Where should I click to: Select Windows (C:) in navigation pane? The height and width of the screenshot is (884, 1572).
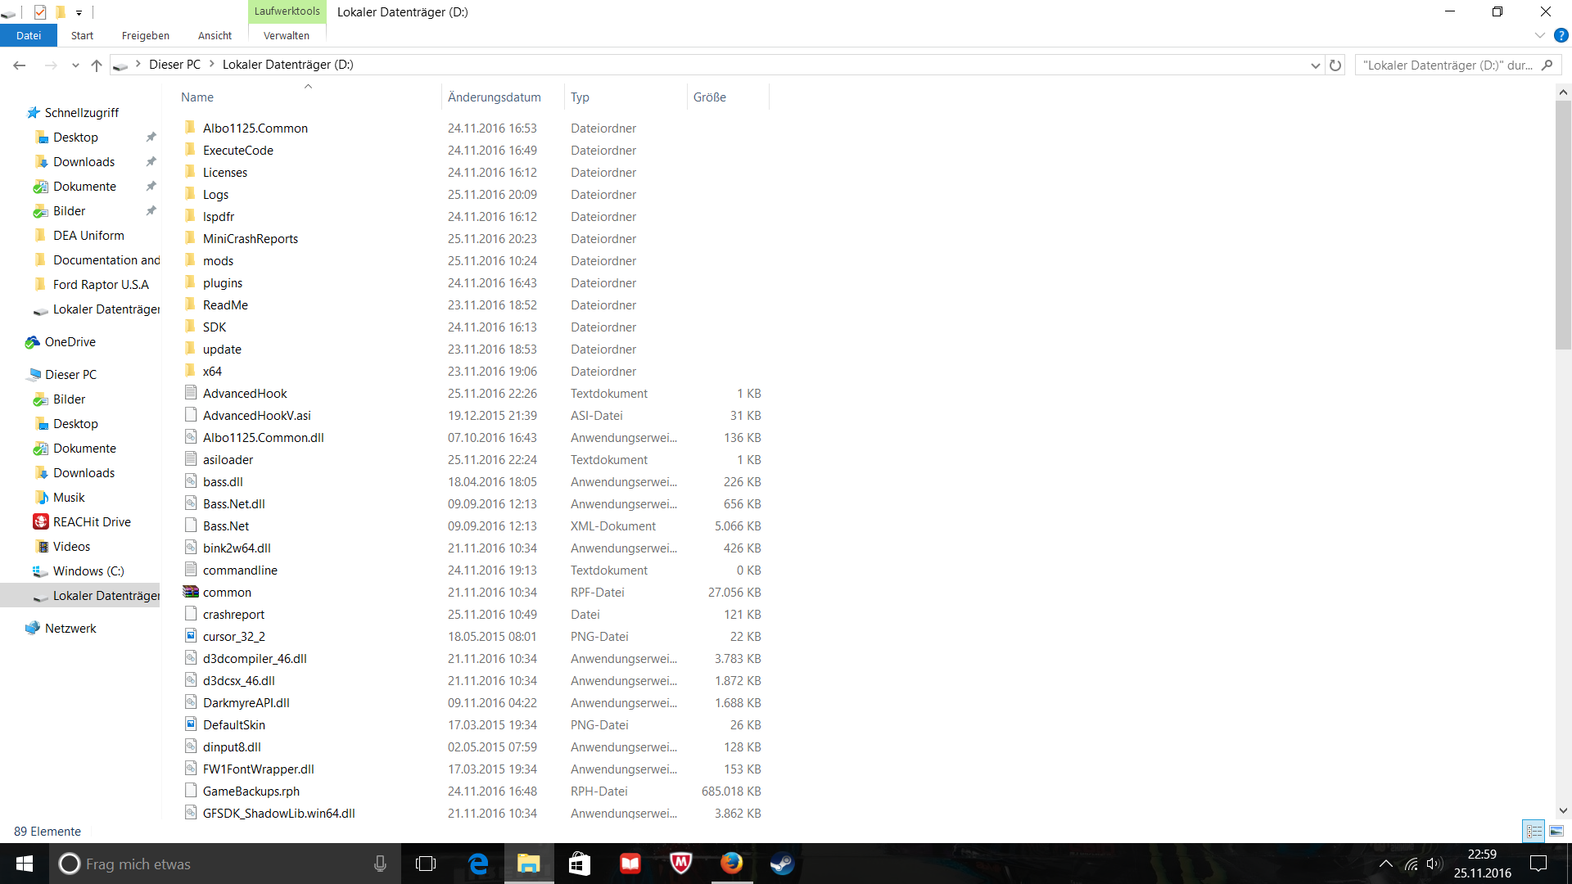pos(88,571)
